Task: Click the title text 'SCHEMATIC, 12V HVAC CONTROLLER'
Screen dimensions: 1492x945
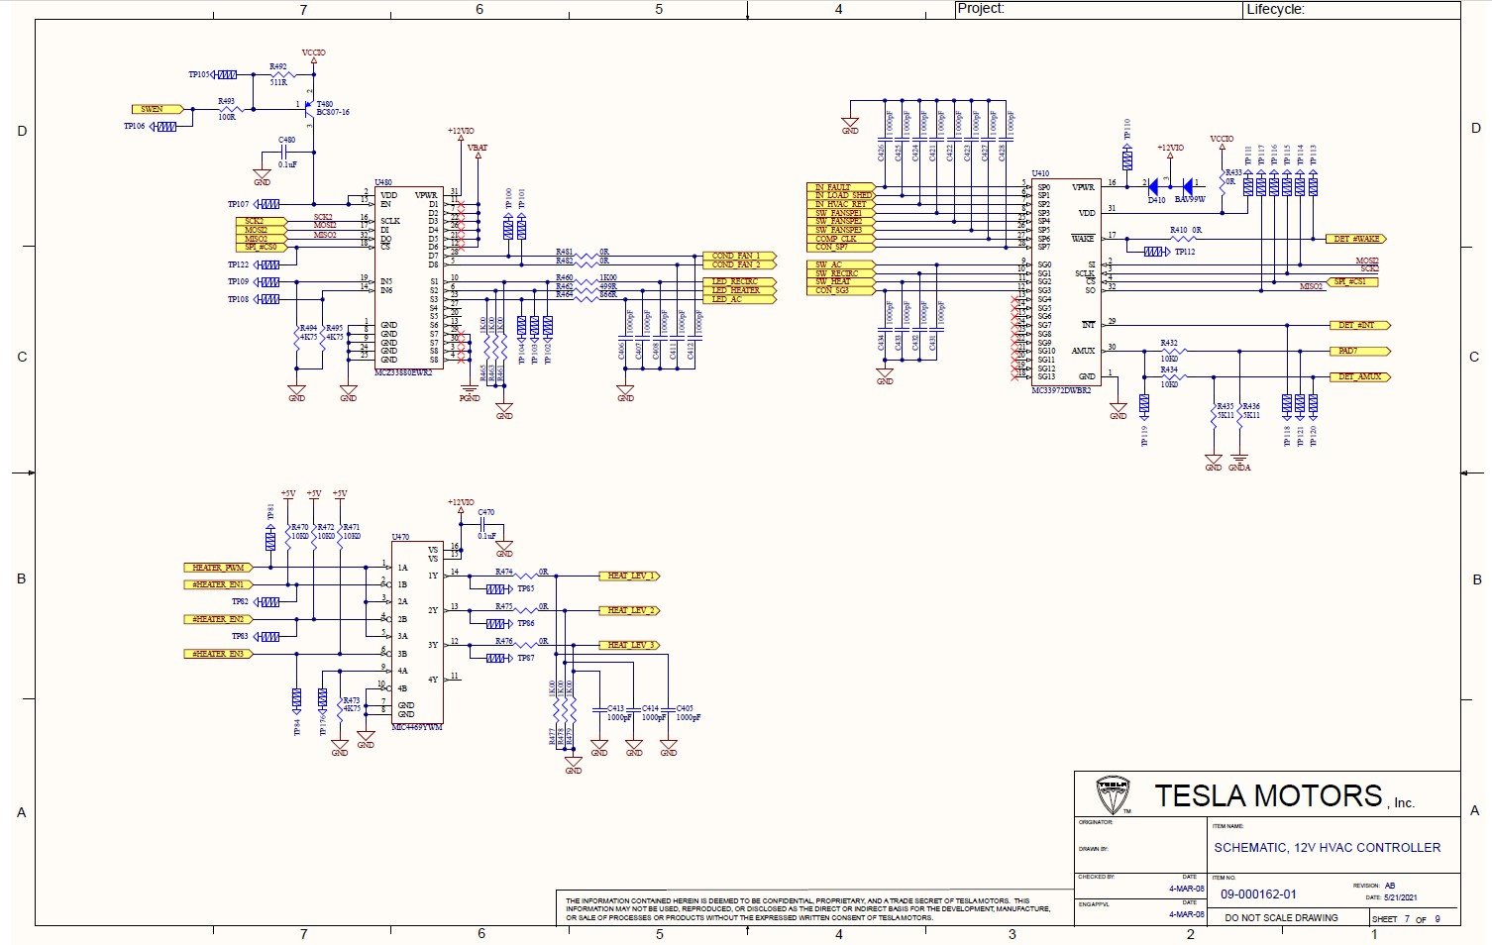Action: click(x=1327, y=848)
